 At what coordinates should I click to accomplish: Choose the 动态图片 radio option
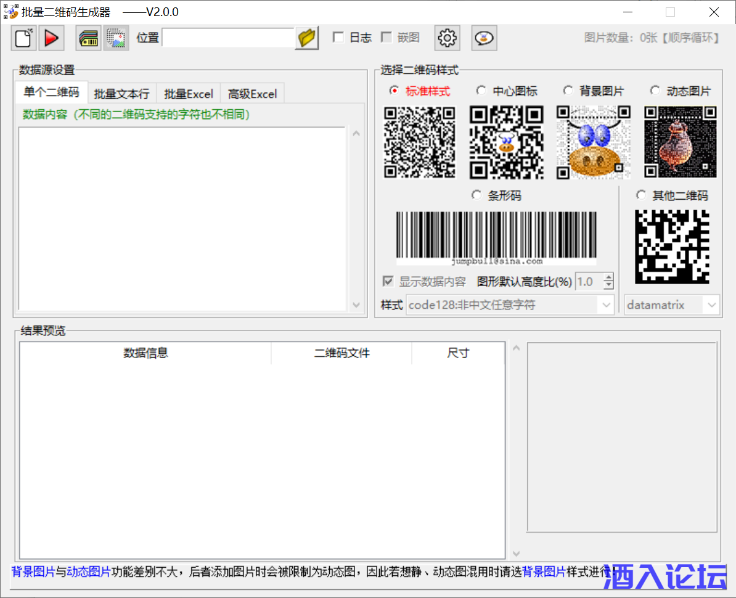pyautogui.click(x=655, y=91)
